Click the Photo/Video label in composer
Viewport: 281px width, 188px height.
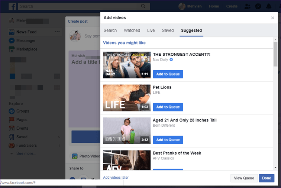coord(90,156)
